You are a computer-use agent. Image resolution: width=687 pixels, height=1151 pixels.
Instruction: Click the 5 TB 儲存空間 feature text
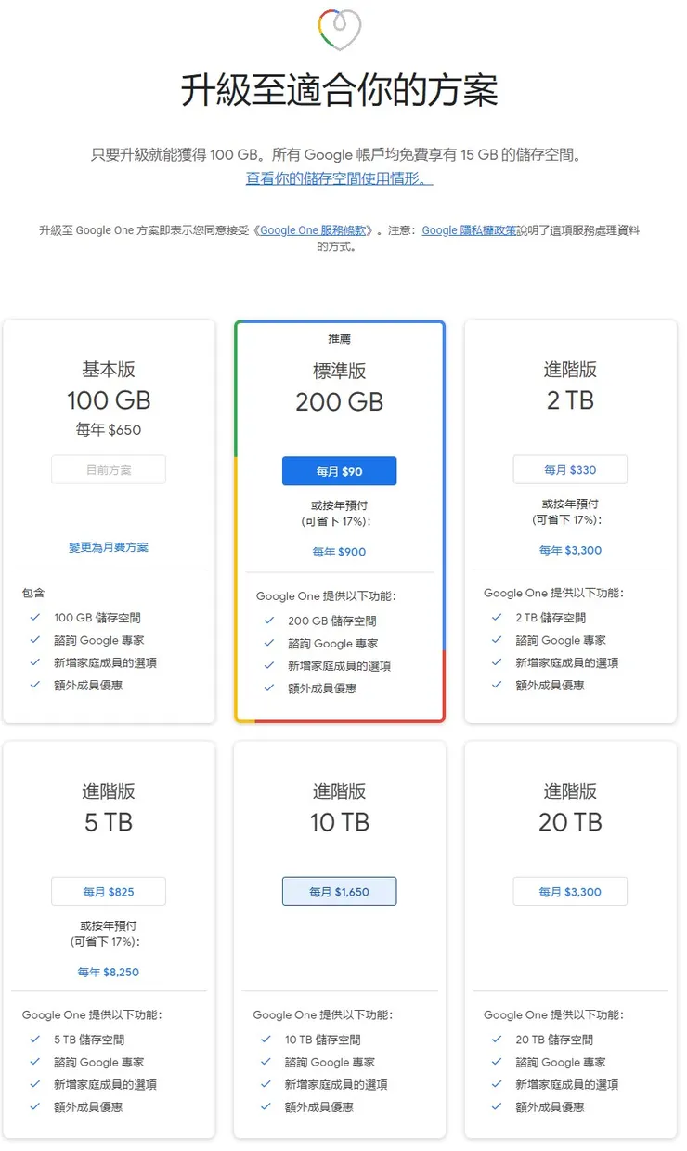coord(89,1040)
